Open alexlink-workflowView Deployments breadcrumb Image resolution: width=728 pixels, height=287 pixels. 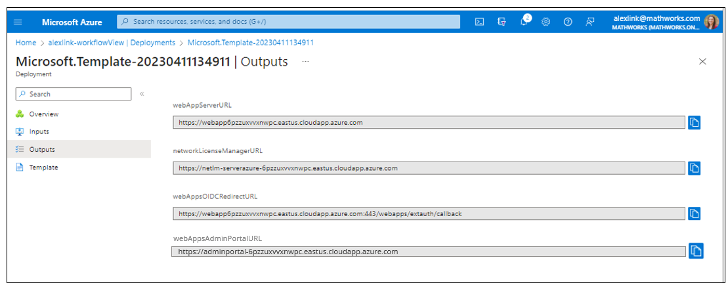coord(112,43)
